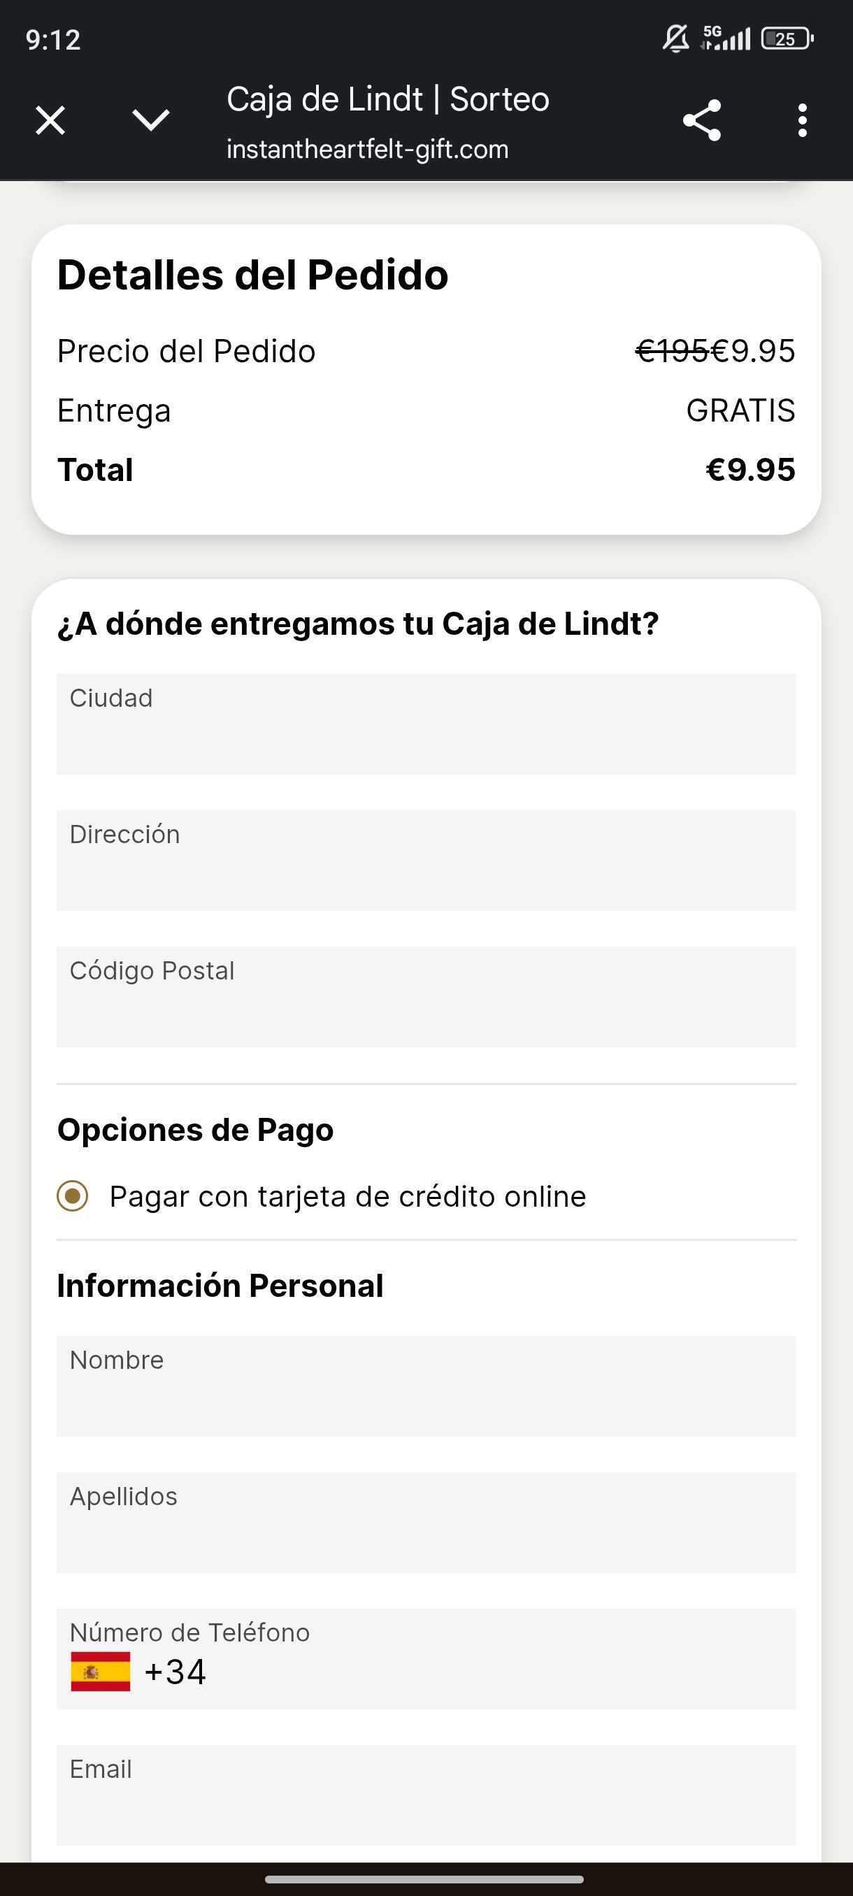Expand the browser dropdown chevron

coord(151,120)
